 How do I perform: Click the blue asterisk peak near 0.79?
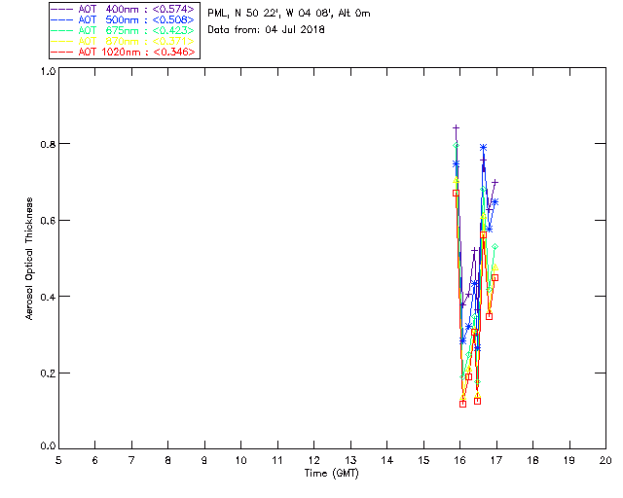483,147
